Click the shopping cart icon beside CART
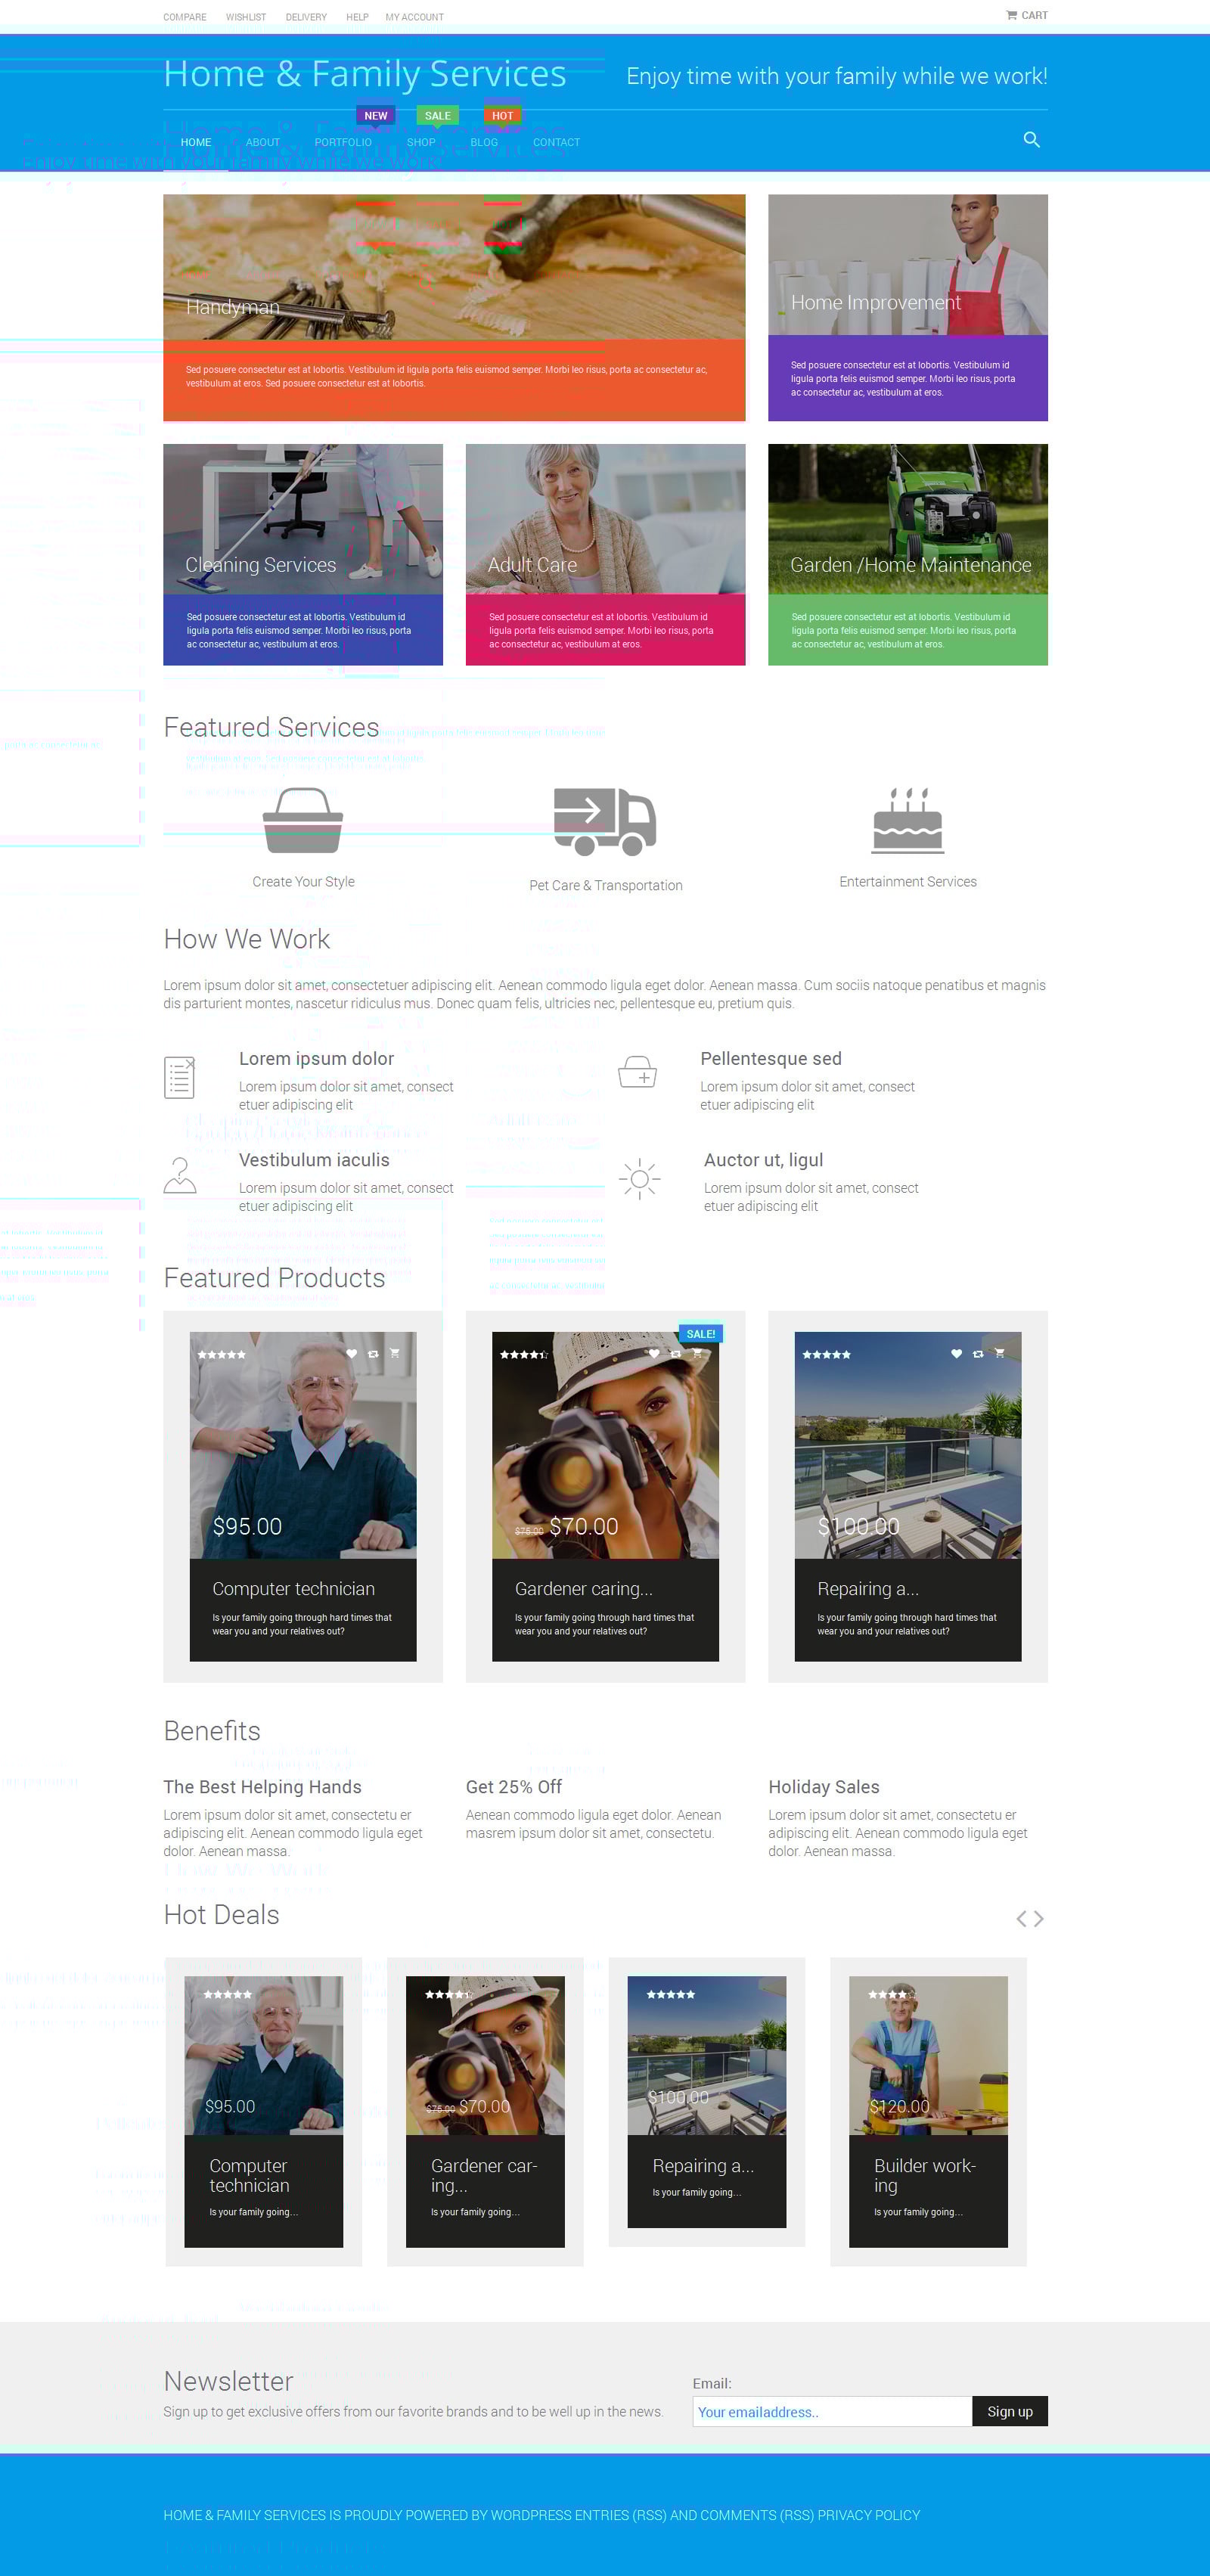 coord(1011,15)
